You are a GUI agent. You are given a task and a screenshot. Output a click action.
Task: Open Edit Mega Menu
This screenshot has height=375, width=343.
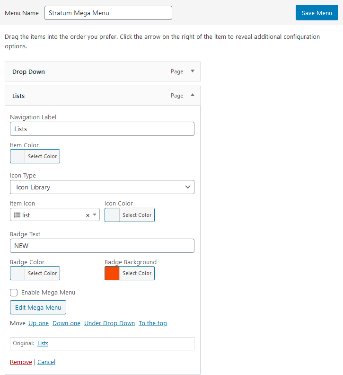[38, 307]
